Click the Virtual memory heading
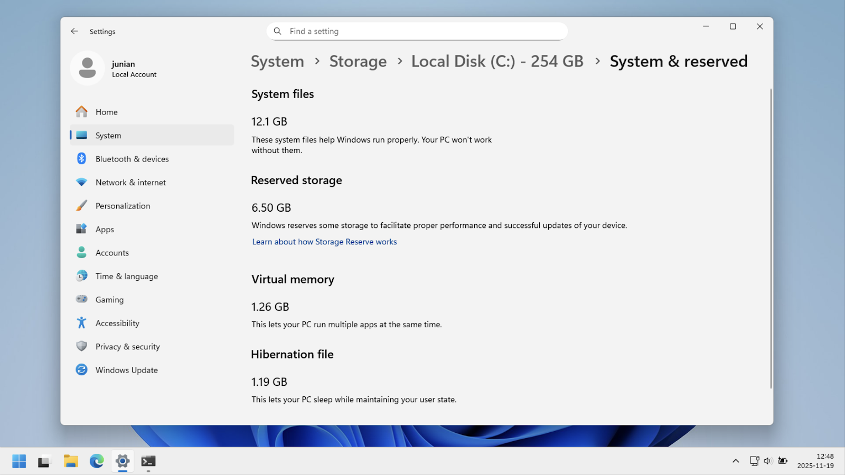Image resolution: width=845 pixels, height=475 pixels. coord(293,280)
